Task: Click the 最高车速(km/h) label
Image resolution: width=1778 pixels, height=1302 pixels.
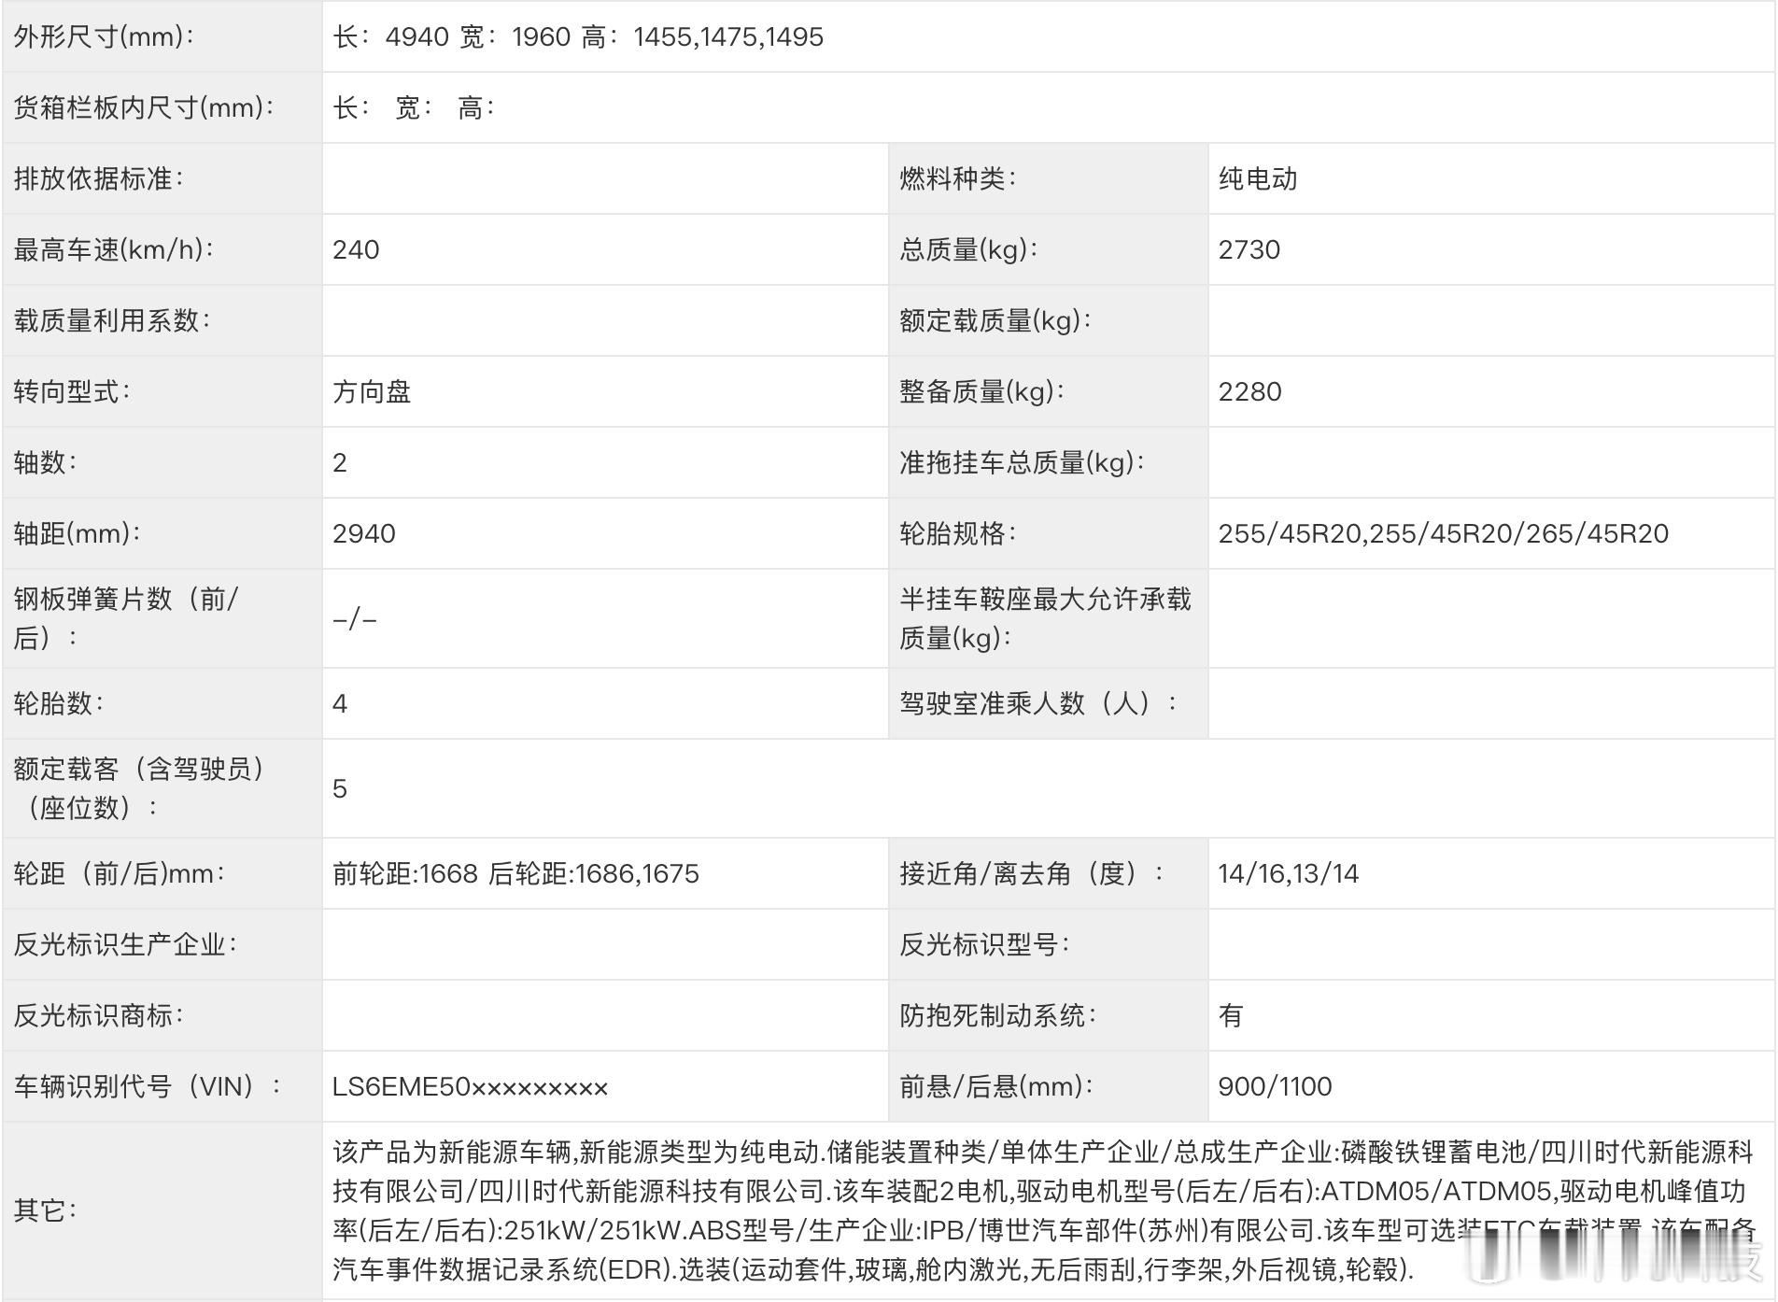Action: [x=113, y=250]
